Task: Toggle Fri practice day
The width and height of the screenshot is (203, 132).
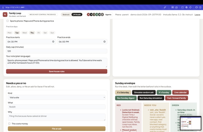Action: click(39, 33)
